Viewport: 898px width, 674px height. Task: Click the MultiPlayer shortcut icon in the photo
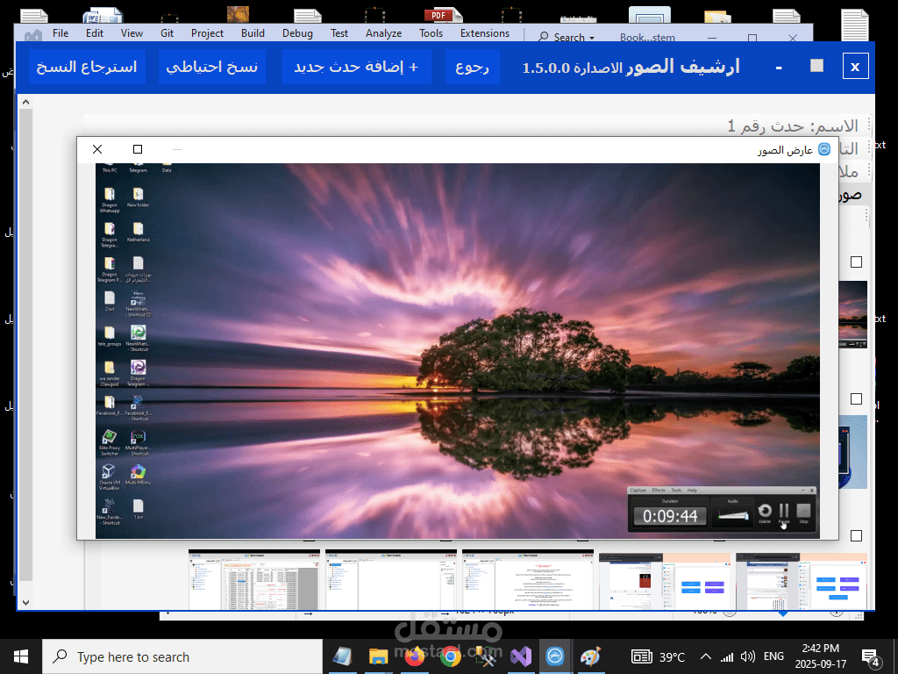[138, 443]
